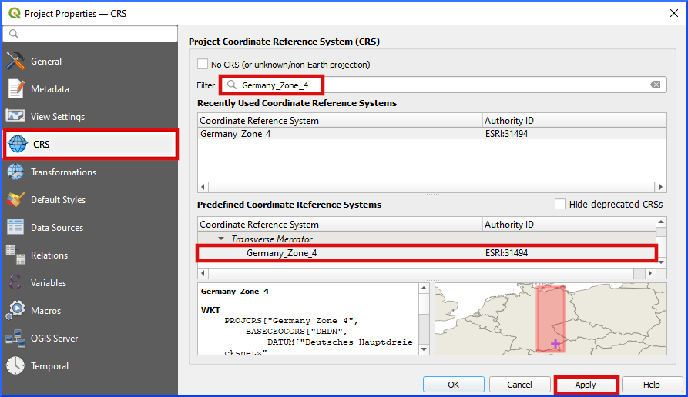688x397 pixels.
Task: Click right arrow of recent list scrollbar
Action: click(x=661, y=187)
